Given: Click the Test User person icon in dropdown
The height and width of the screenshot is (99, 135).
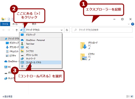Looking at the screenshot, I should click(22, 44).
